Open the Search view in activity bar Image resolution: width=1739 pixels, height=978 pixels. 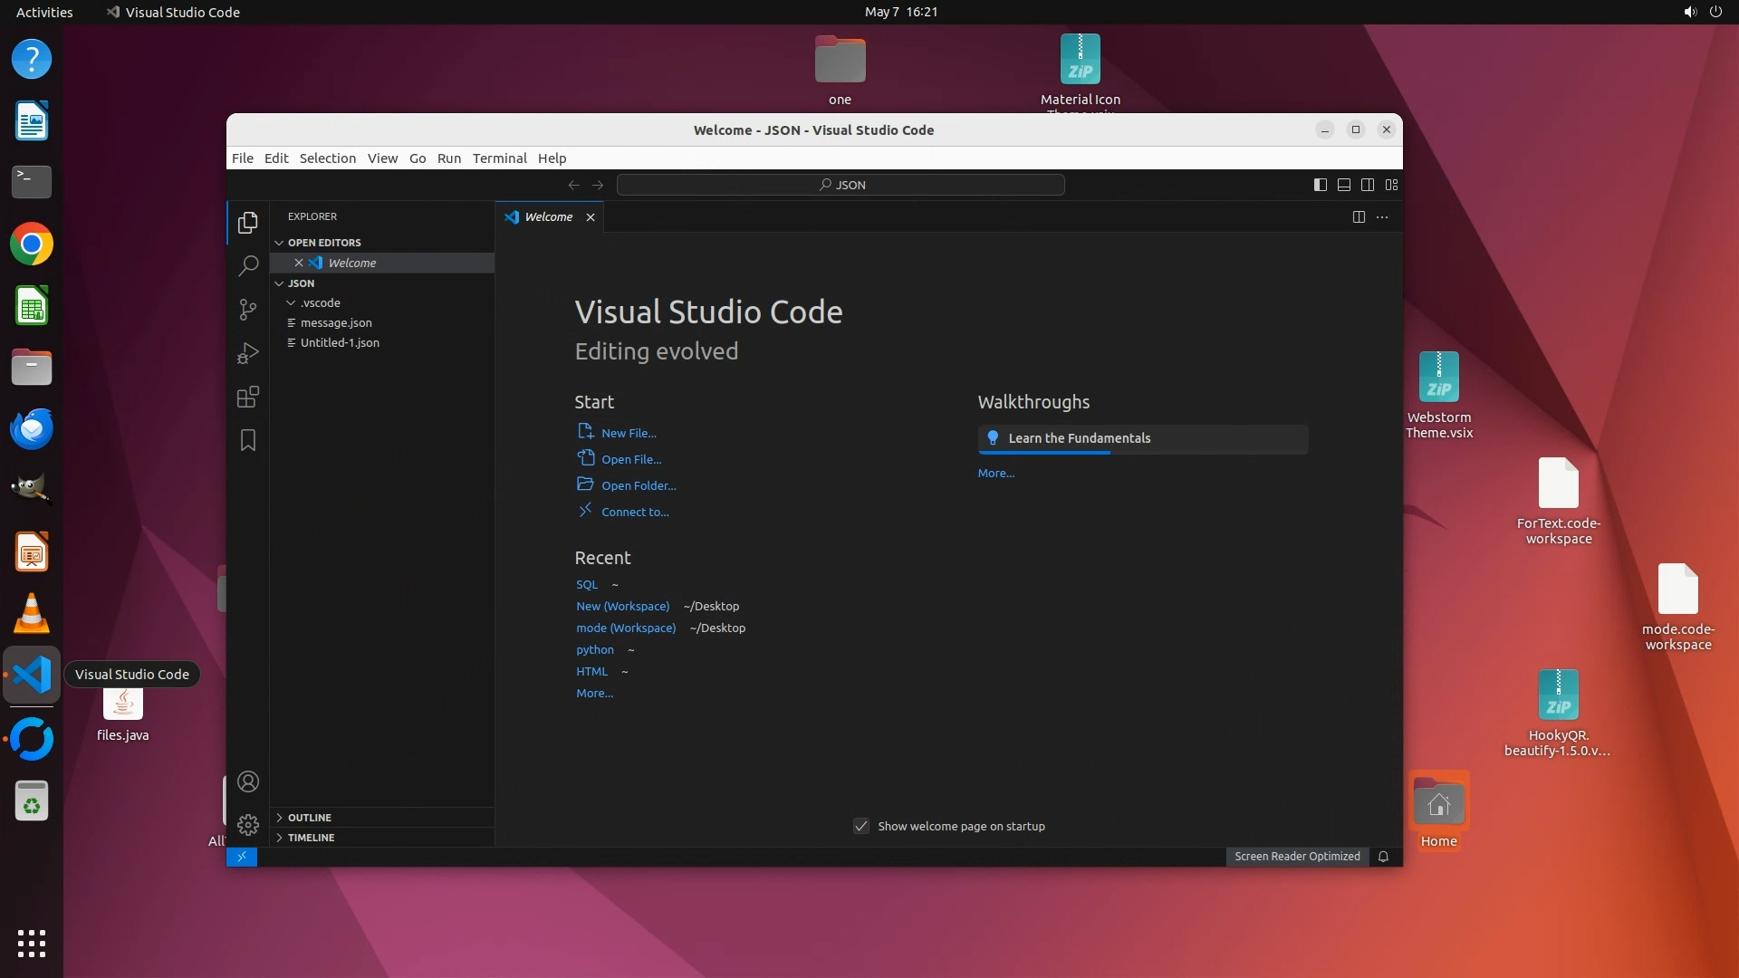247,266
